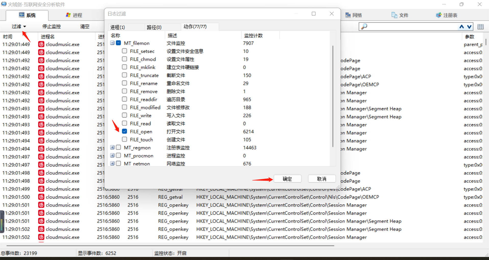Screen dimensions: 489x260
Task: Click the Network tab icon
Action: pyautogui.click(x=348, y=15)
